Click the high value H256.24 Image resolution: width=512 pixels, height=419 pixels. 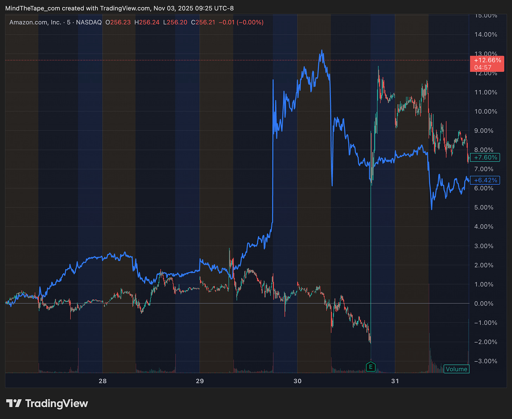(147, 22)
